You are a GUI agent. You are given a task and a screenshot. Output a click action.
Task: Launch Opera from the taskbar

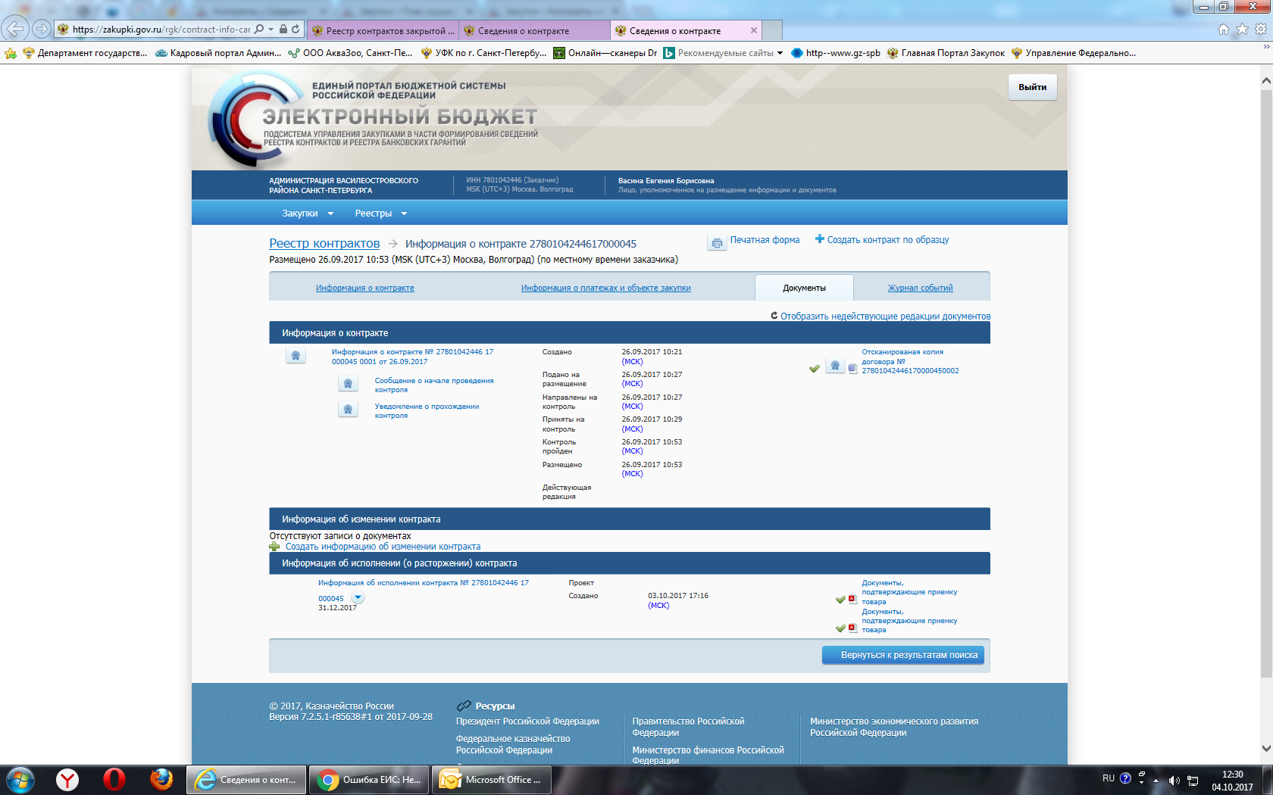[114, 780]
